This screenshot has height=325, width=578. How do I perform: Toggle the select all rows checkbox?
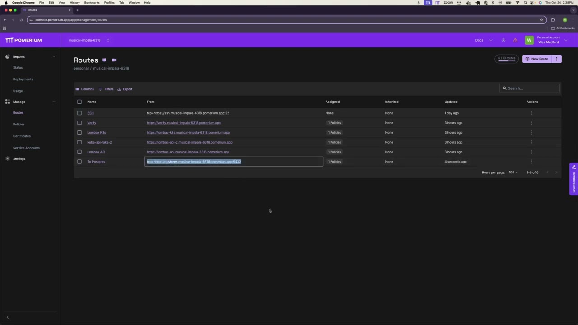[79, 102]
